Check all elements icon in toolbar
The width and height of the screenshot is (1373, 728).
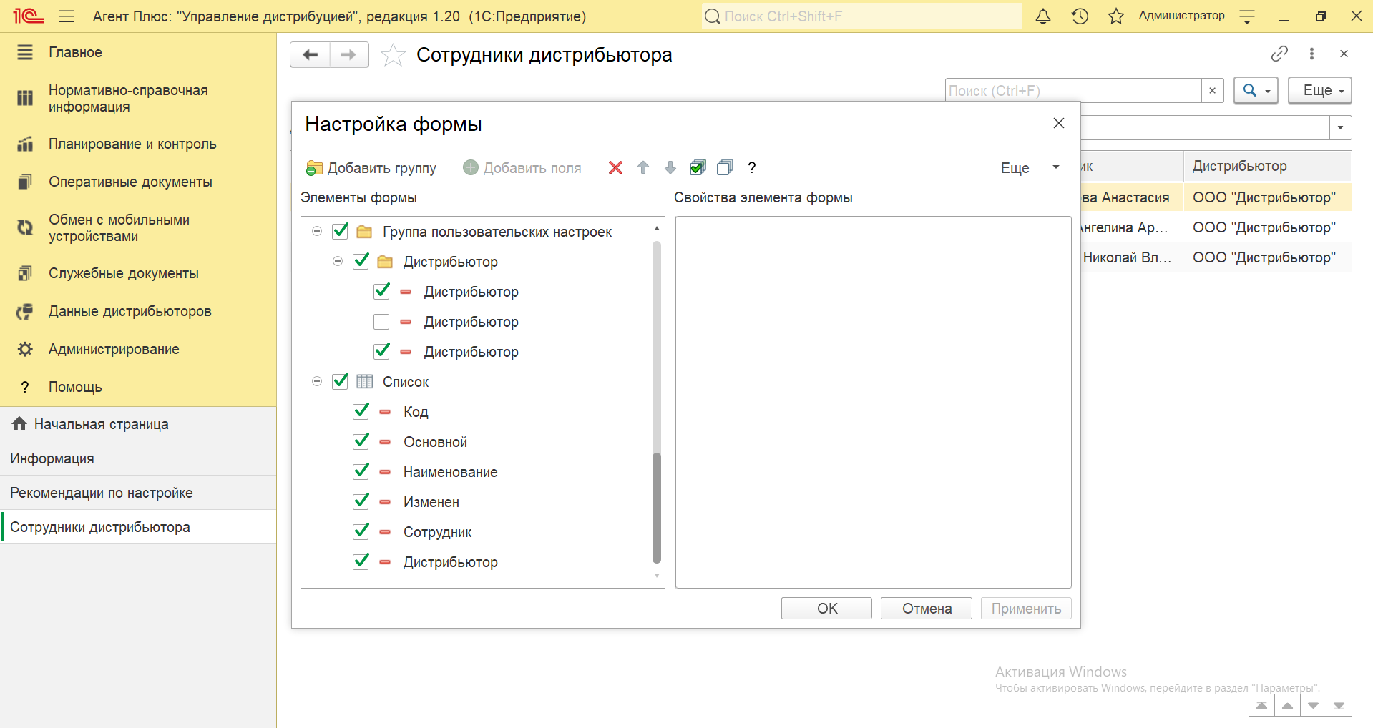(698, 167)
